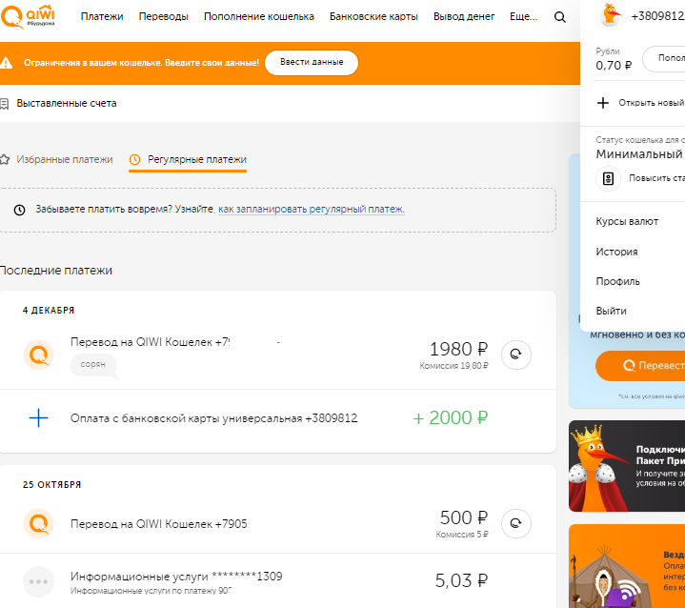Click the '0,70 ₽' balance
This screenshot has width=685, height=608.
click(x=614, y=66)
